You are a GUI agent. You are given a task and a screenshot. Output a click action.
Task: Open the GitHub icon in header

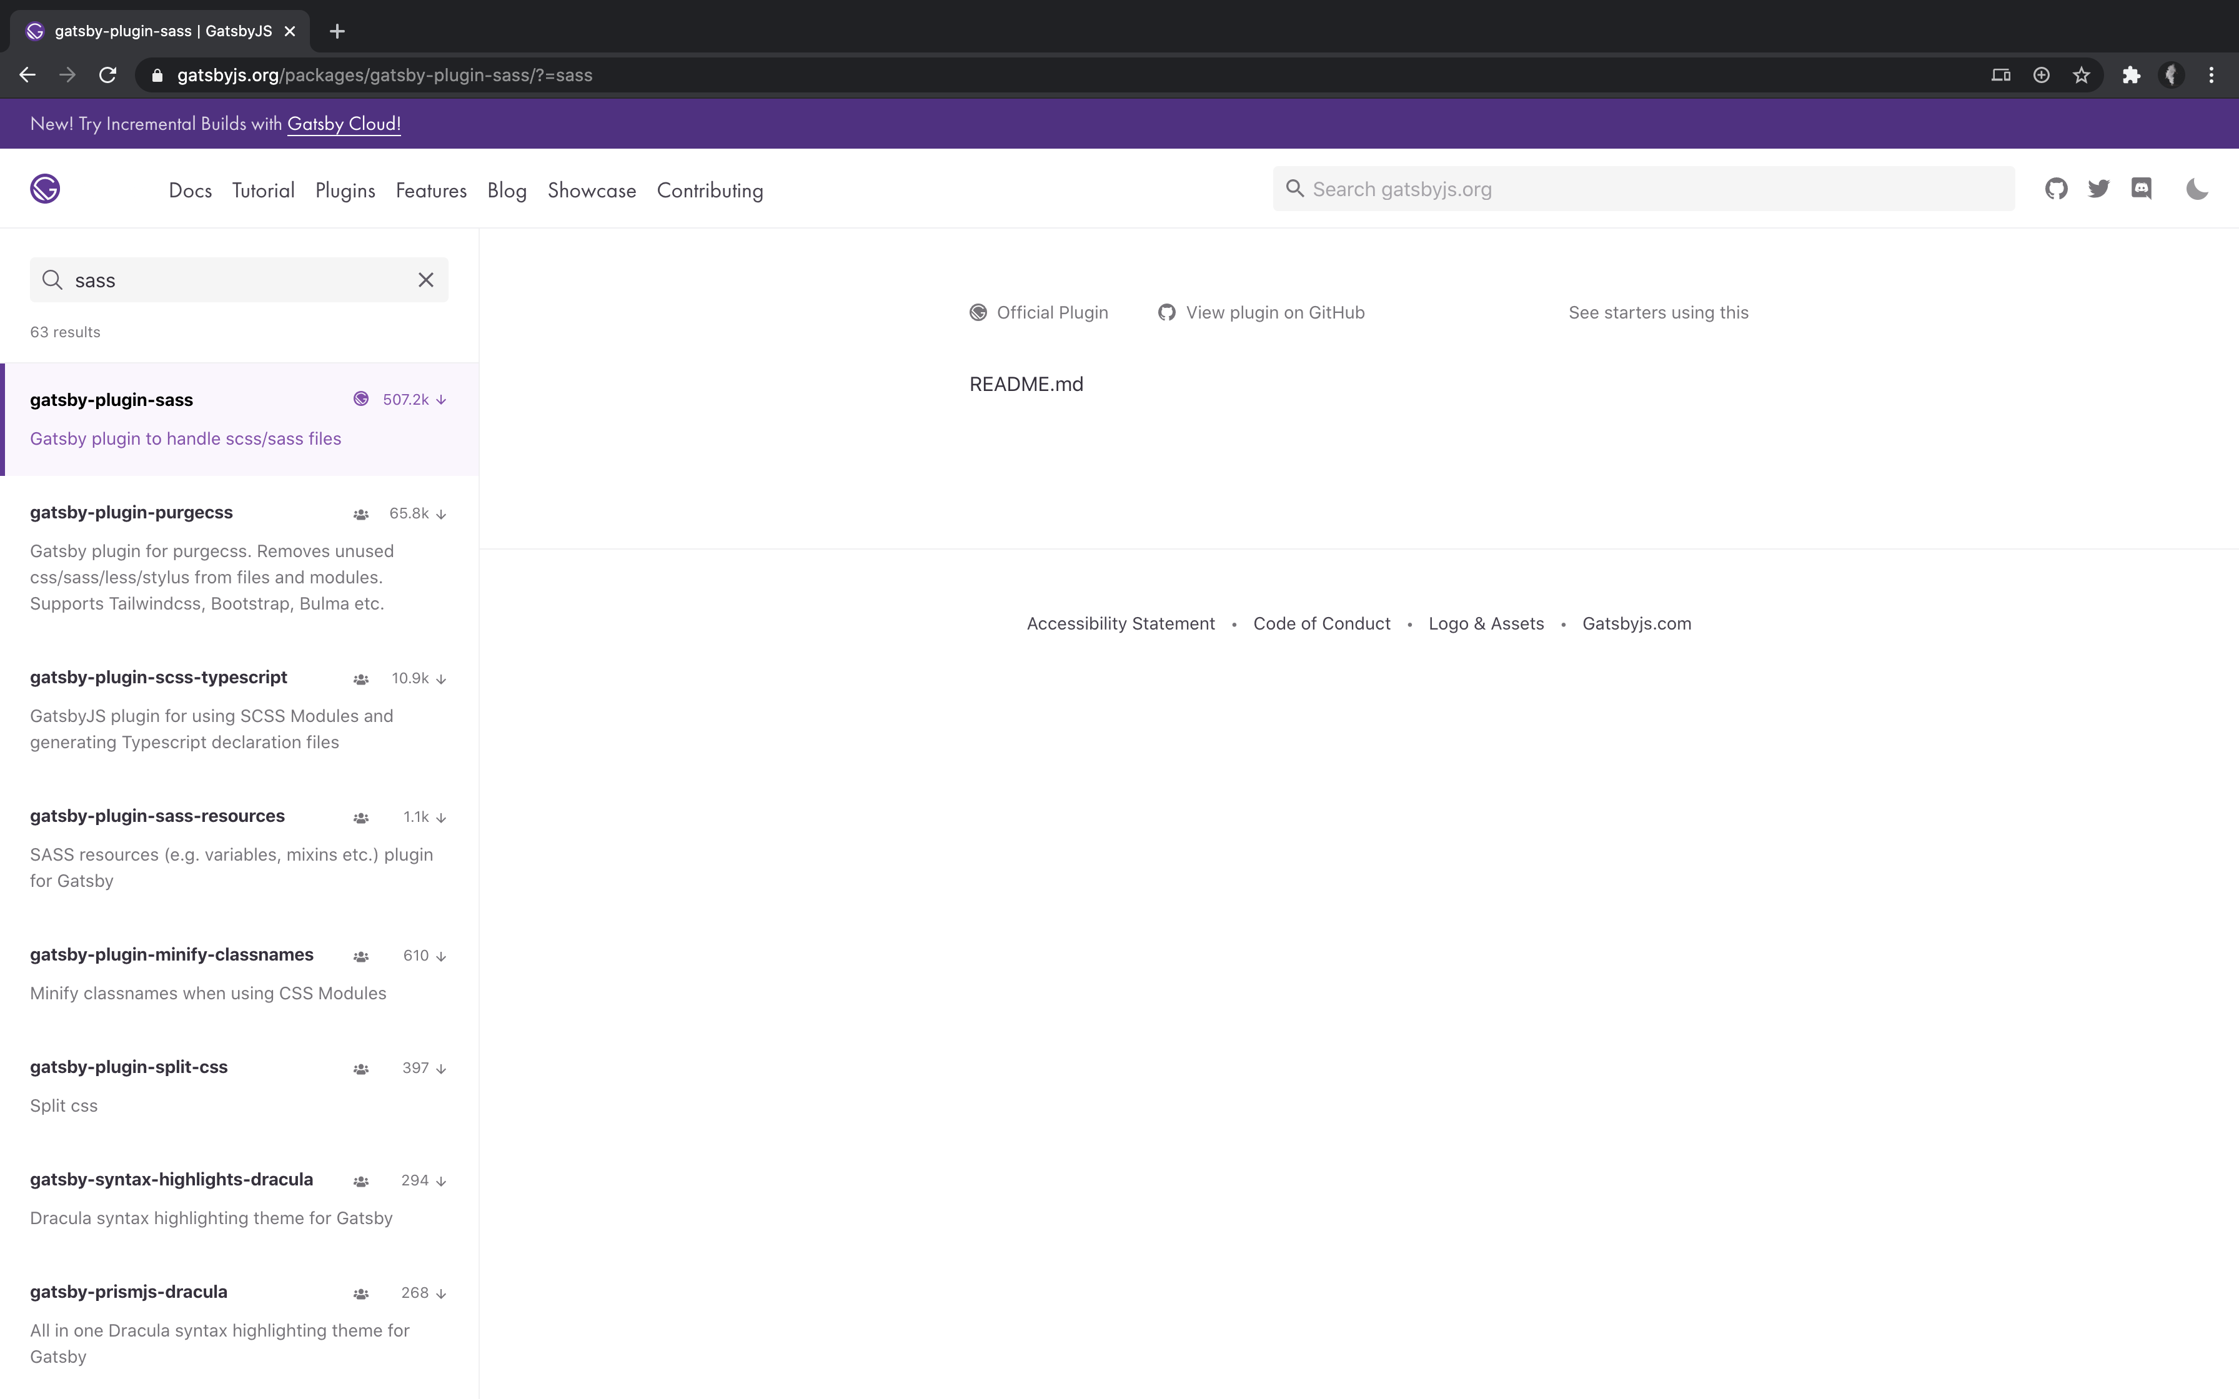click(2056, 189)
